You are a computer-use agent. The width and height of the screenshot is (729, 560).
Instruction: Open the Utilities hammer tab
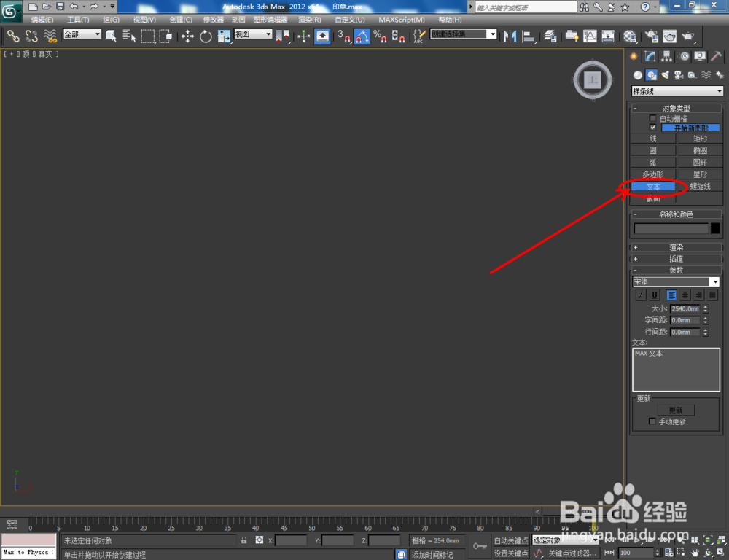[x=717, y=56]
